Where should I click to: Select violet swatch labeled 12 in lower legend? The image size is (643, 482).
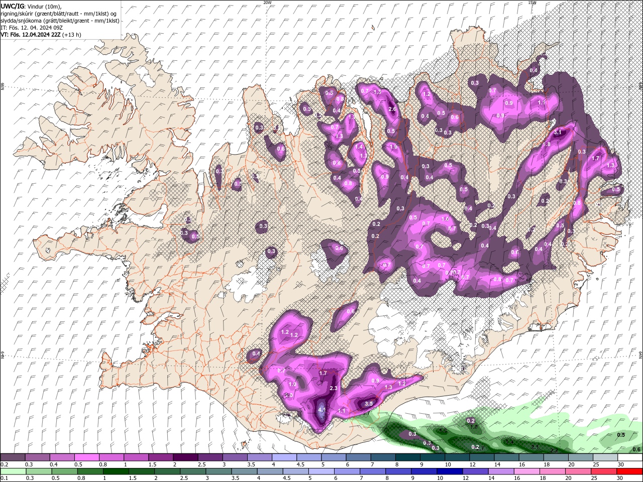tap(475, 471)
